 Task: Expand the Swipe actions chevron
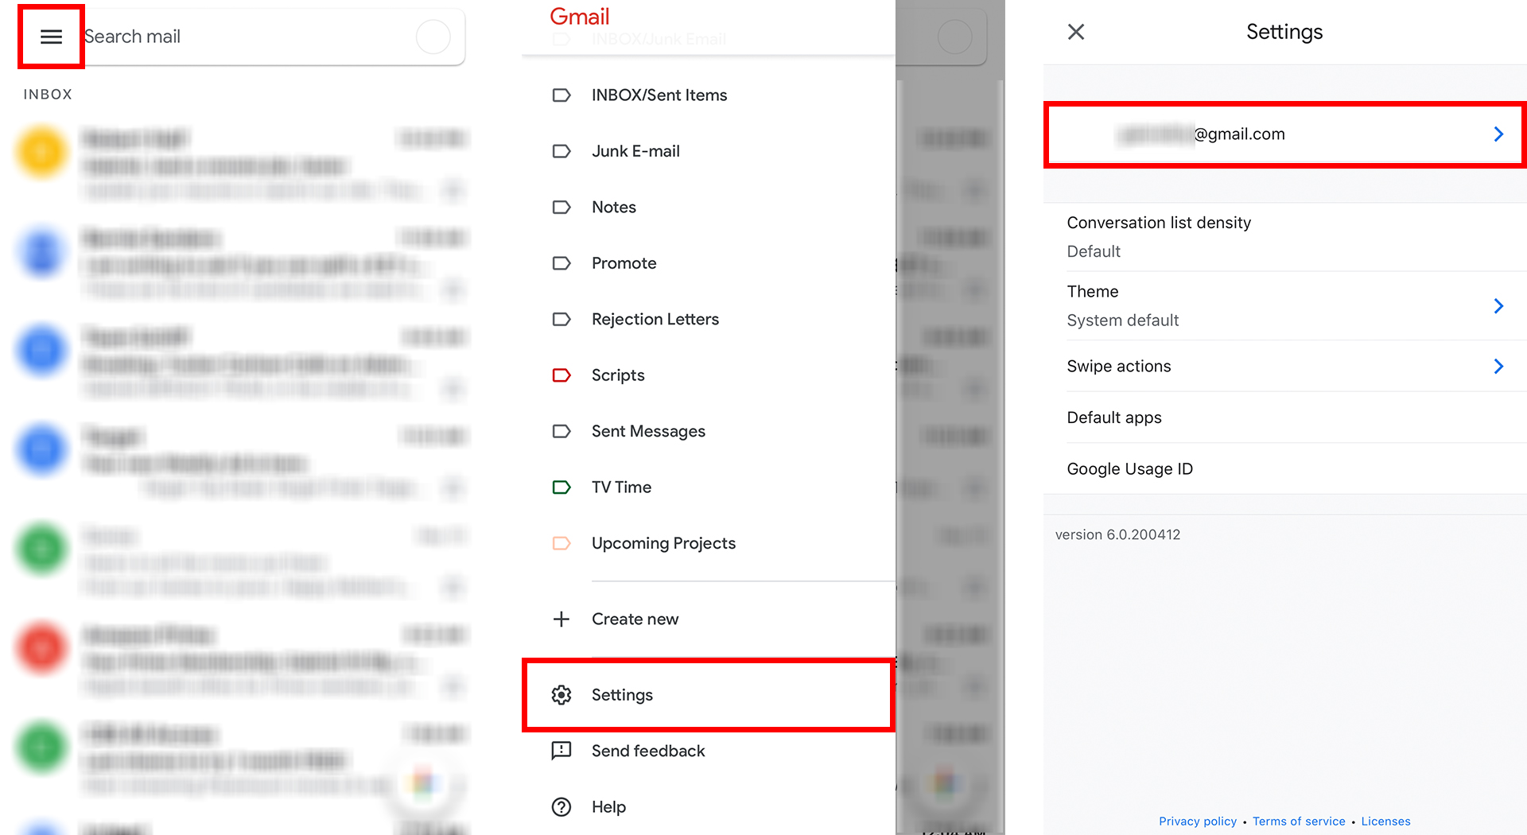(1498, 367)
